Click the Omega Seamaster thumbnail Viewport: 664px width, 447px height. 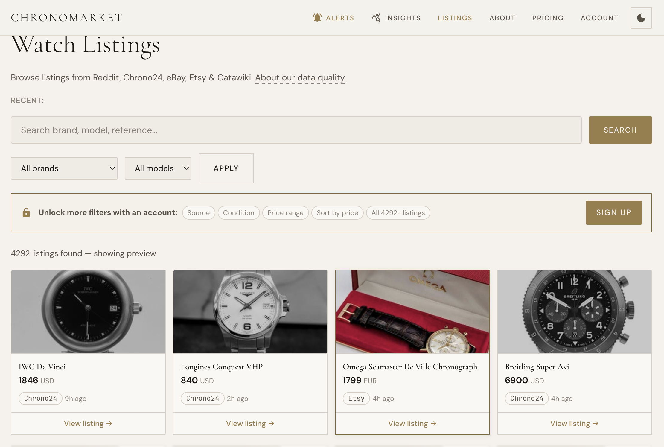pos(412,312)
